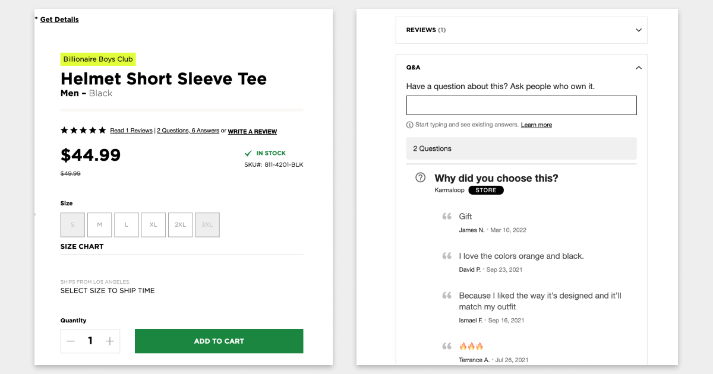713x374 pixels.
Task: Click the Add to Cart button
Action: point(219,341)
